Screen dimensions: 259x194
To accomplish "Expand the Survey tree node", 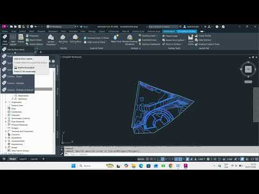I will click(6, 148).
